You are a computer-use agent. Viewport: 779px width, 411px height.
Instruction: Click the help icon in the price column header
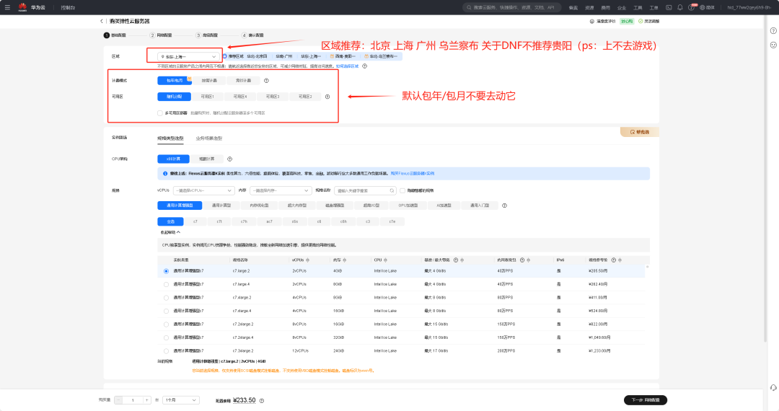614,260
